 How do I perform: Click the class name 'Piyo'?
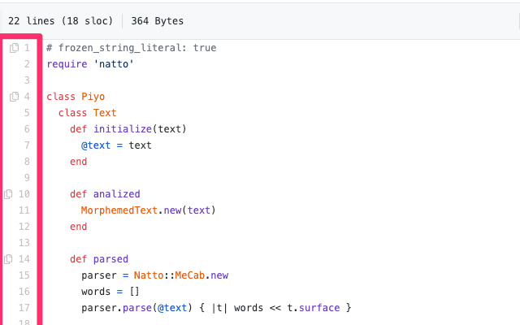[93, 97]
